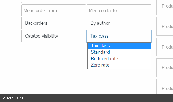Viewport: 173px width, 102px height.
Task: Open the PluginUs.NET footer link
Action: (15, 98)
